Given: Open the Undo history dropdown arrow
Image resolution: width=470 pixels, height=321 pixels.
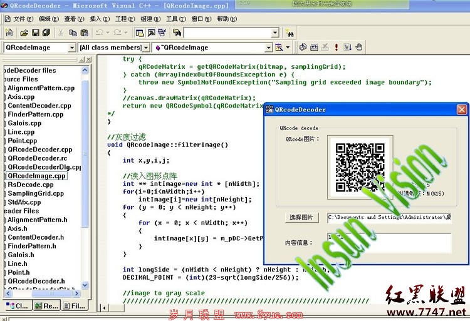Looking at the screenshot, I should click(x=108, y=33).
